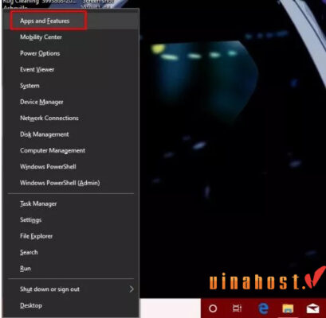Launch Windows PowerShell (non-admin)
This screenshot has height=318, width=326.
point(70,167)
